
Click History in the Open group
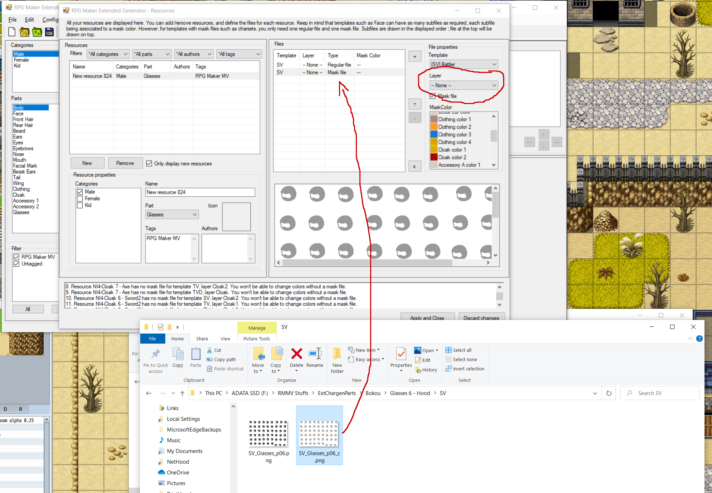[x=426, y=370]
